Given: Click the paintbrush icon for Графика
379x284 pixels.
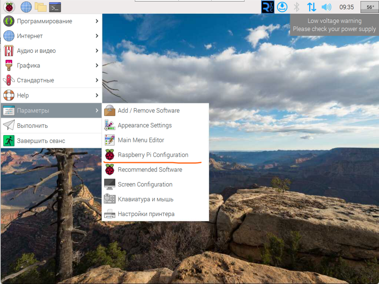Looking at the screenshot, I should (9, 65).
